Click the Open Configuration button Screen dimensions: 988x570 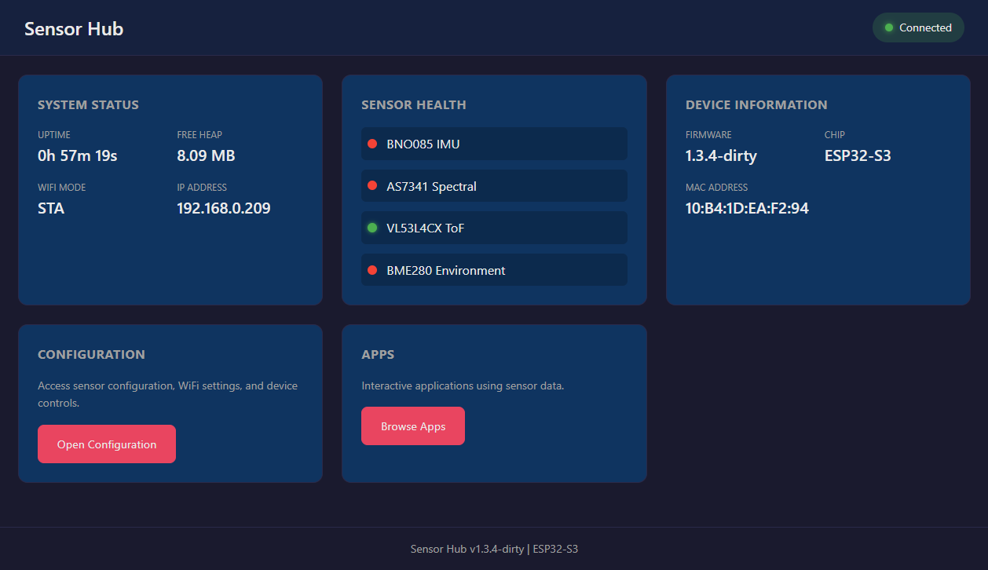106,444
